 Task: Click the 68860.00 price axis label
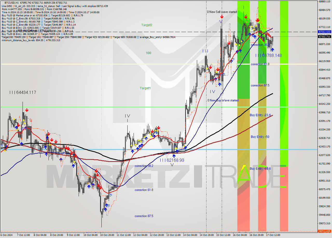tap(324, 2)
